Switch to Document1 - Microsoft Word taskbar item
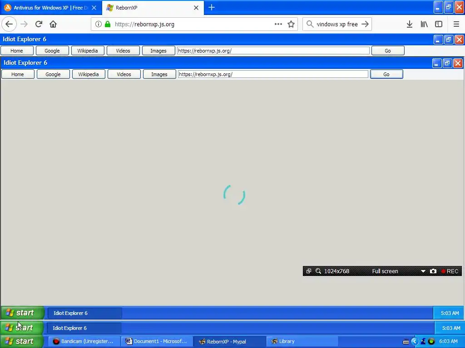This screenshot has width=465, height=348. 157,342
